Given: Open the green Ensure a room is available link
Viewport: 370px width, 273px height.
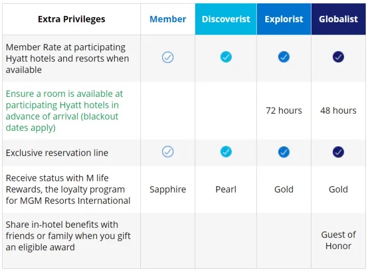Looking at the screenshot, I should click(64, 111).
